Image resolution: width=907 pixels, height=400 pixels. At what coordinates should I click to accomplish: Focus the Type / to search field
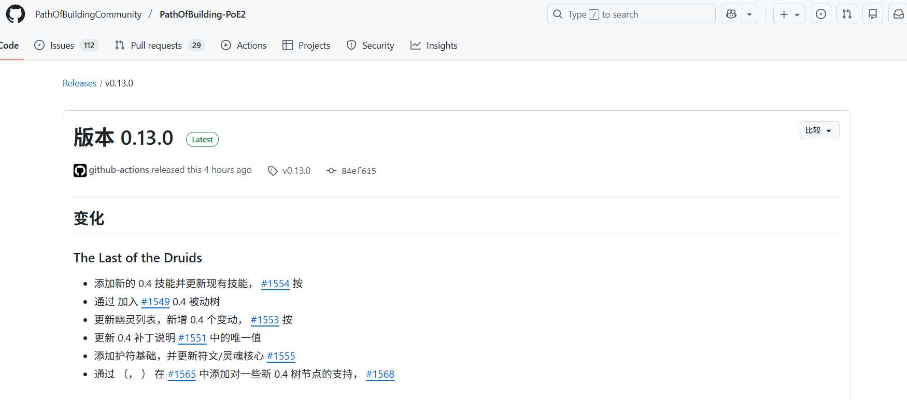click(631, 14)
